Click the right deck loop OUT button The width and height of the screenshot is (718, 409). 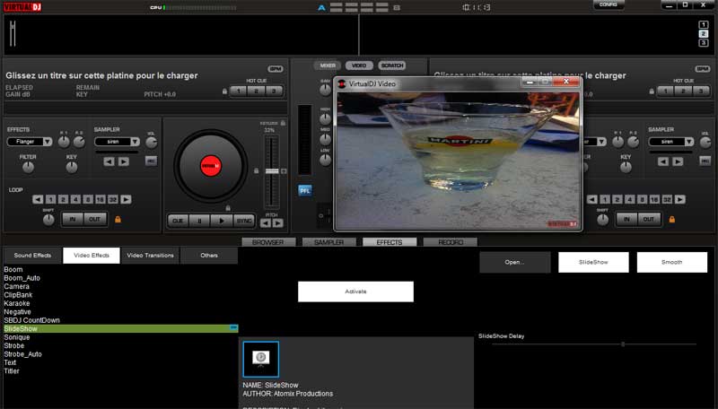[646, 219]
